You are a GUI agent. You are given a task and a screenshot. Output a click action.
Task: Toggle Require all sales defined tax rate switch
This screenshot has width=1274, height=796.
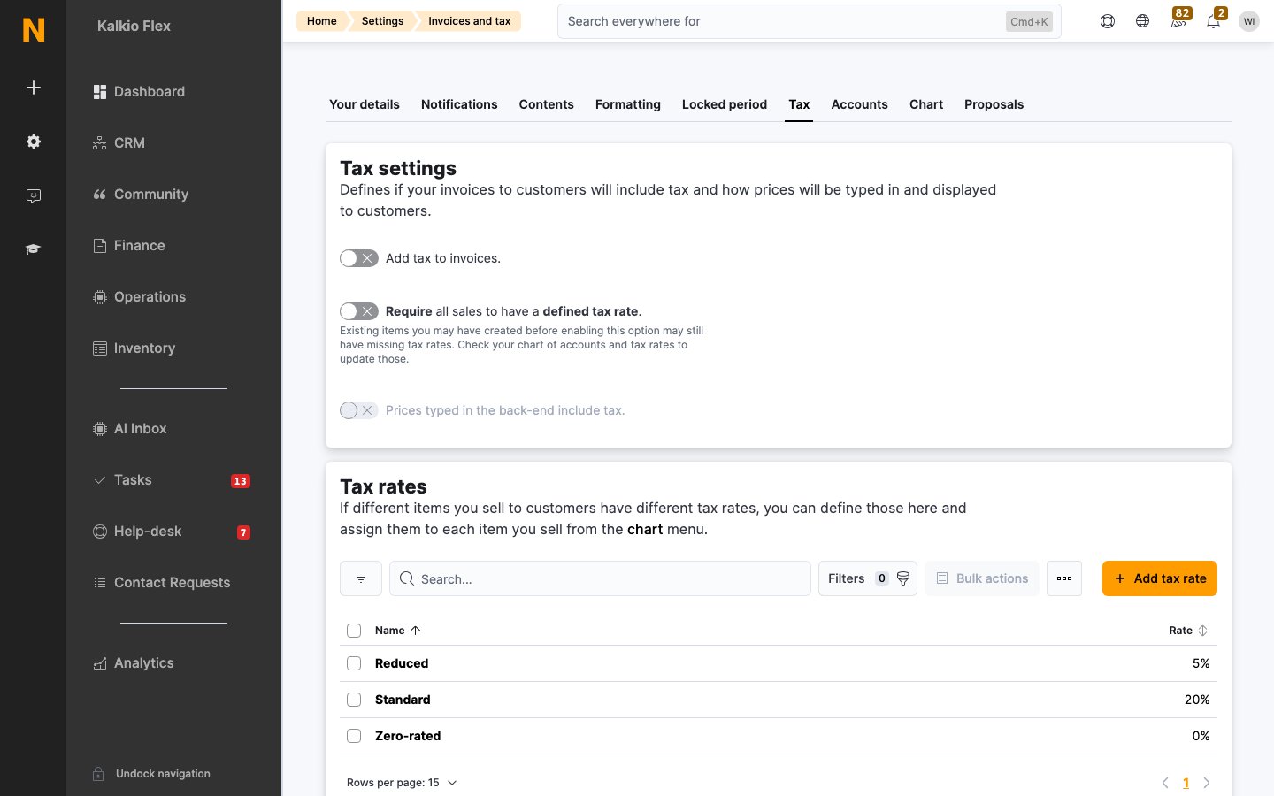point(359,311)
